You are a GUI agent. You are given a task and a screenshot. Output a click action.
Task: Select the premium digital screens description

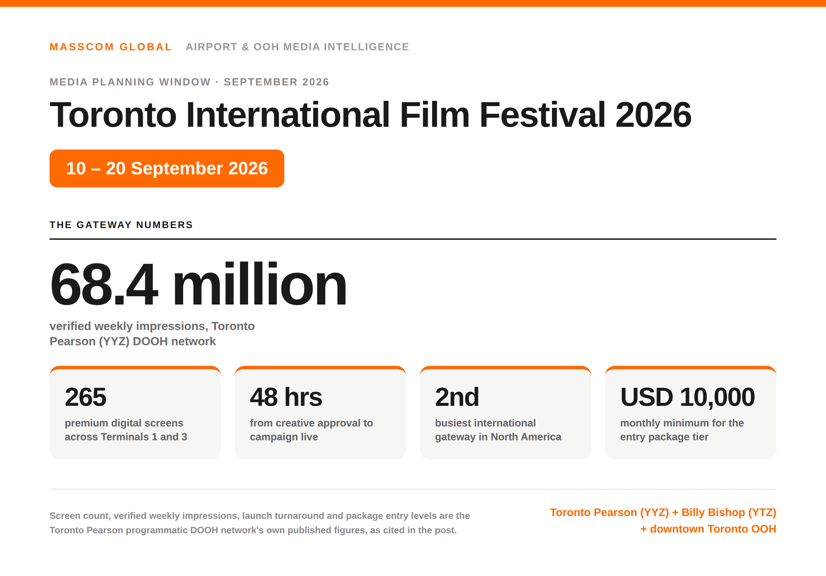[x=126, y=430]
